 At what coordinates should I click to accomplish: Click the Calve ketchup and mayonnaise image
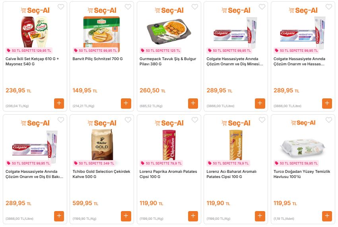click(34, 30)
